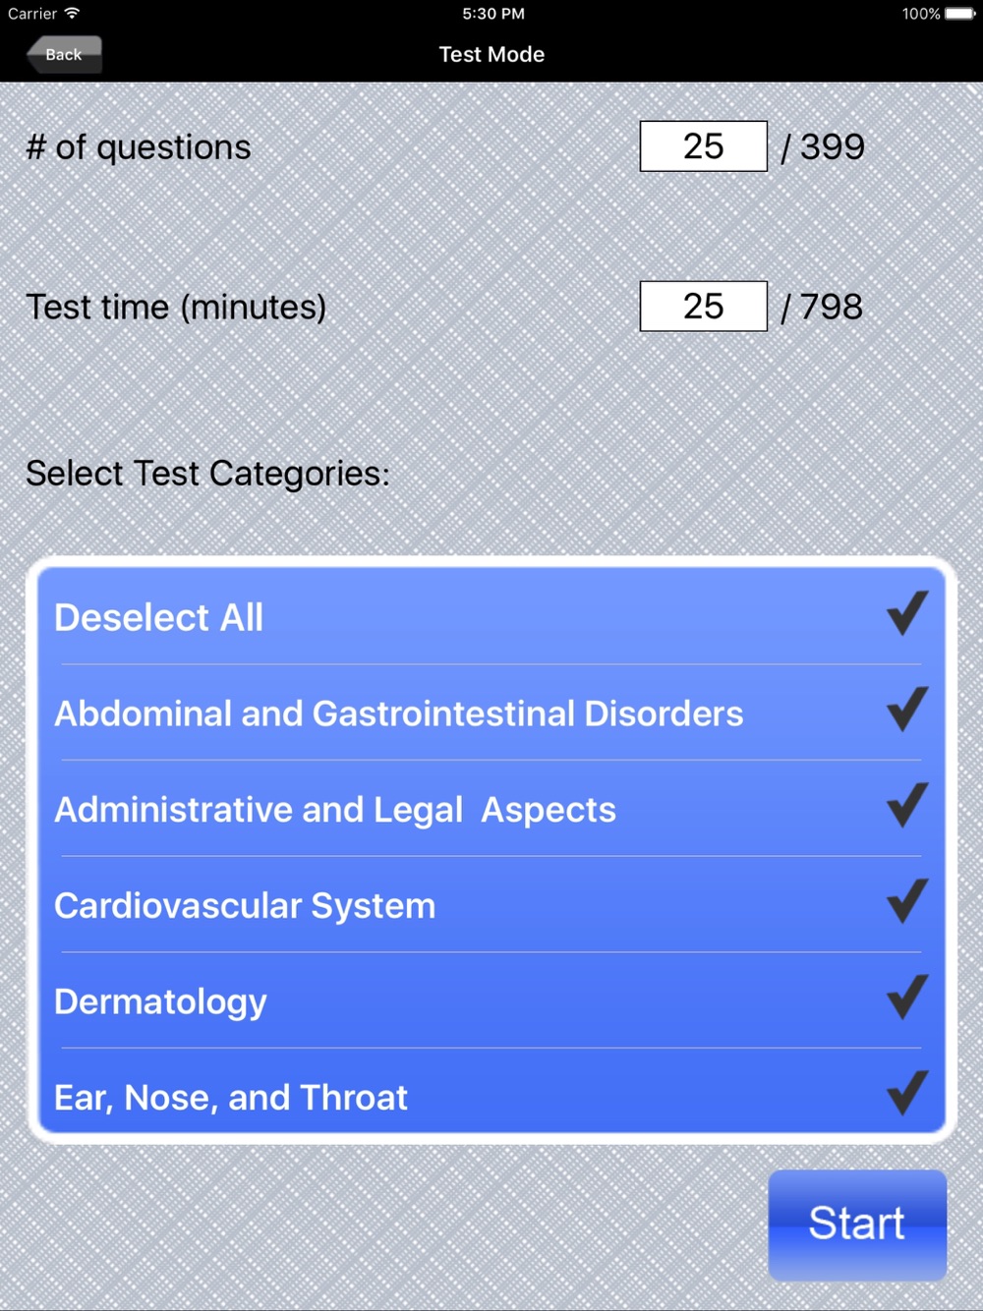
Task: Toggle the Ear, Nose, and Throat checkmark
Action: tap(906, 1093)
